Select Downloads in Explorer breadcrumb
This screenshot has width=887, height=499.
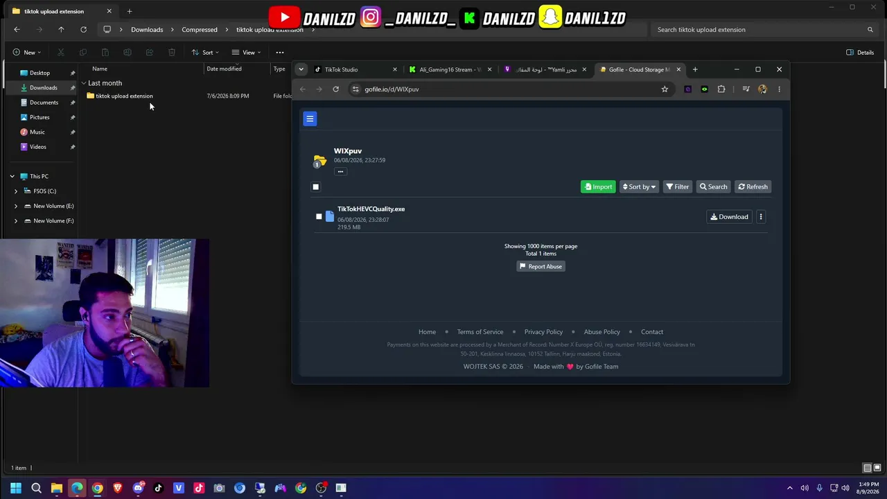click(147, 30)
